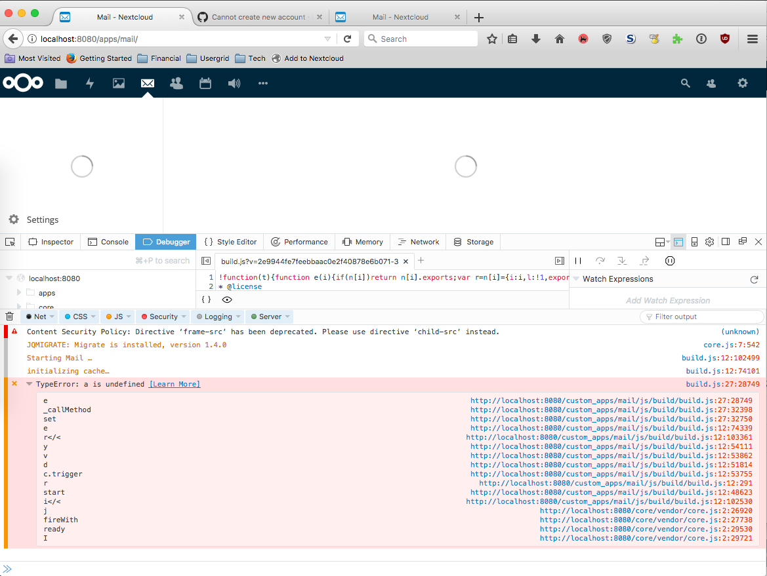
Task: Pause script execution in the debugger
Action: 578,260
